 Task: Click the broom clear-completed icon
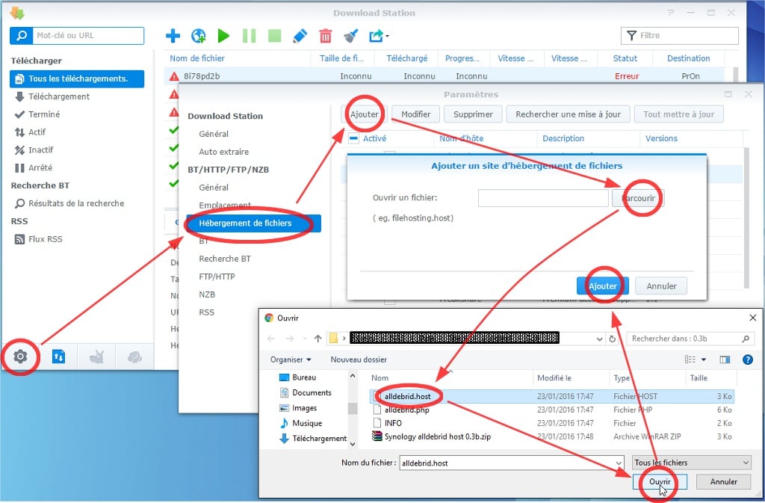click(x=351, y=36)
